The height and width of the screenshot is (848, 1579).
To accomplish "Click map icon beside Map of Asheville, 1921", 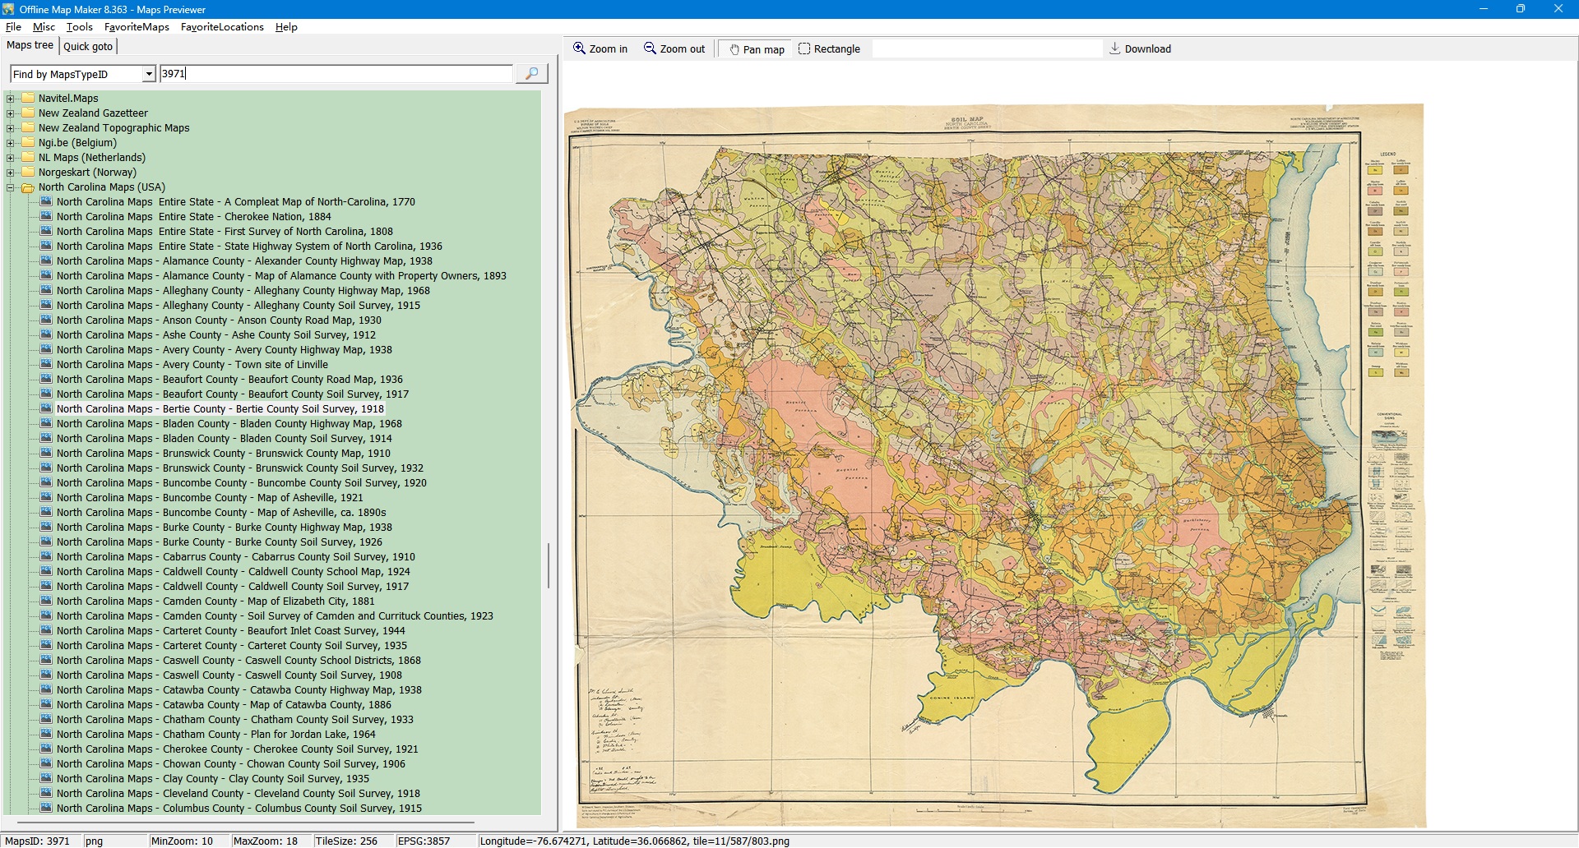I will [47, 498].
